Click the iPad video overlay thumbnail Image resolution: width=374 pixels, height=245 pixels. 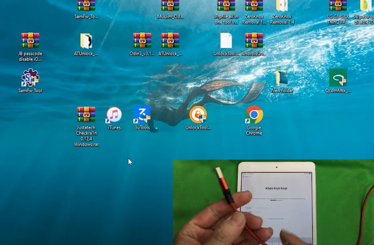273,202
